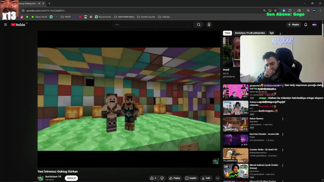324x182 pixels.
Task: Open options menu for Seni Dert Etmeler
Action: point(283,134)
